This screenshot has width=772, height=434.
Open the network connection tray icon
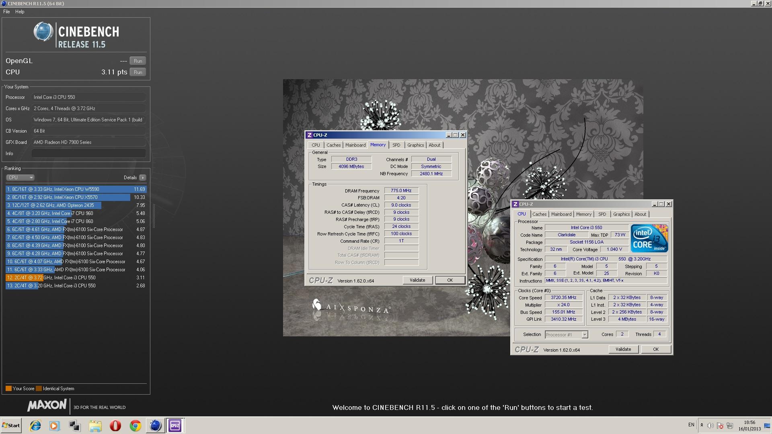pyautogui.click(x=730, y=426)
